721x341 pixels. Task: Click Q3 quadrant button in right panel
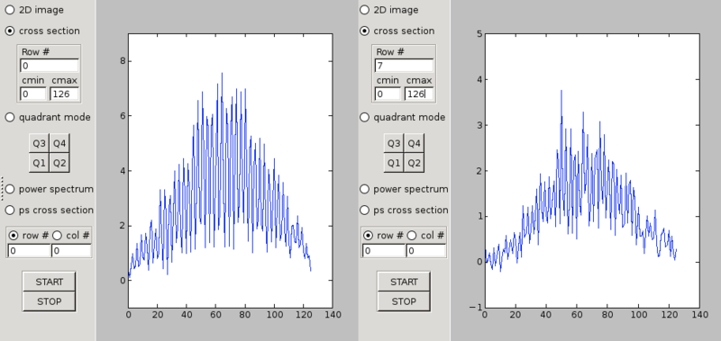tap(394, 144)
